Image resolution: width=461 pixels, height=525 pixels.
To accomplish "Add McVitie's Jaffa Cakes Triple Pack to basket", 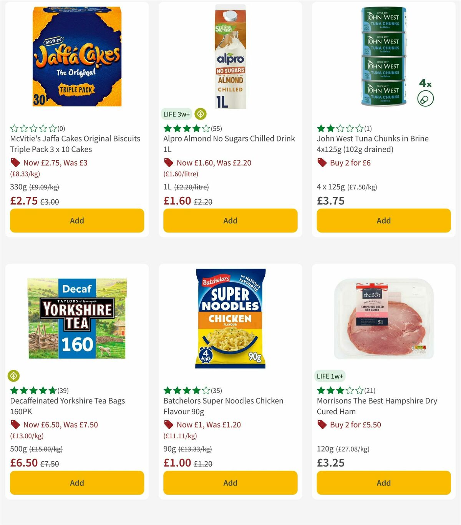I will 77,221.
